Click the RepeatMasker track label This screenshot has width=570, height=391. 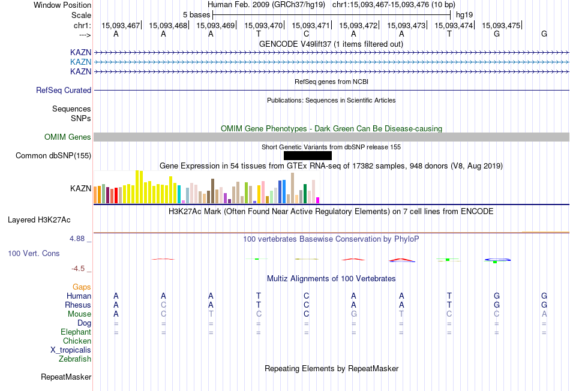coord(66,377)
